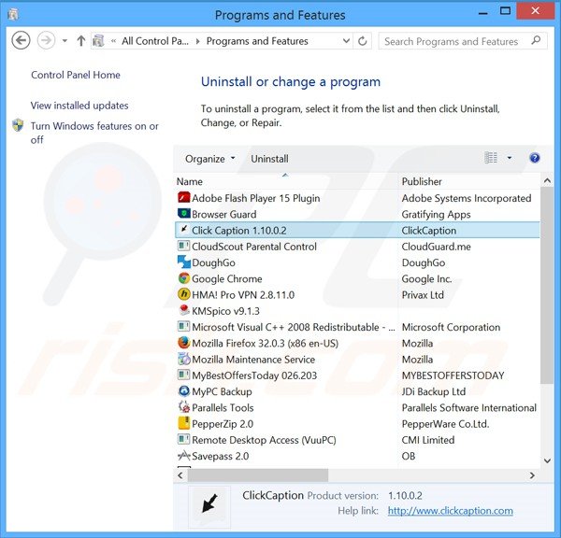561x538 pixels.
Task: Click the Google Chrome icon
Action: [x=183, y=278]
